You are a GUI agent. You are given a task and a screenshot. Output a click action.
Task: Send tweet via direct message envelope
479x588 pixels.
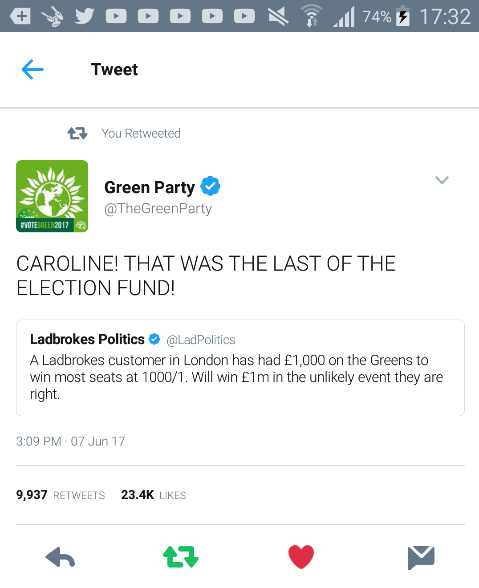[x=421, y=557]
